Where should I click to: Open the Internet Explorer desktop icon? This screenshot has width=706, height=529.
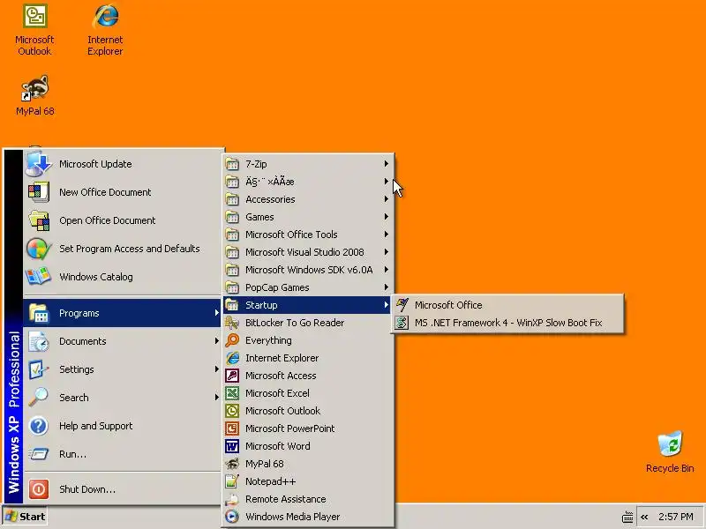click(x=105, y=16)
